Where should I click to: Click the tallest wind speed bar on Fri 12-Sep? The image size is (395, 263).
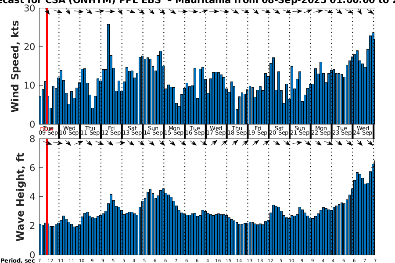[x=108, y=74]
